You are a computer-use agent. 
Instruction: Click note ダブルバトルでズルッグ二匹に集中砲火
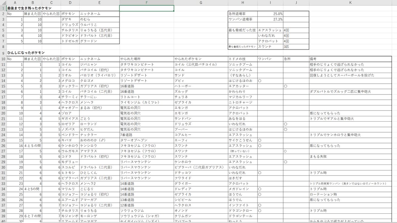click(x=350, y=91)
